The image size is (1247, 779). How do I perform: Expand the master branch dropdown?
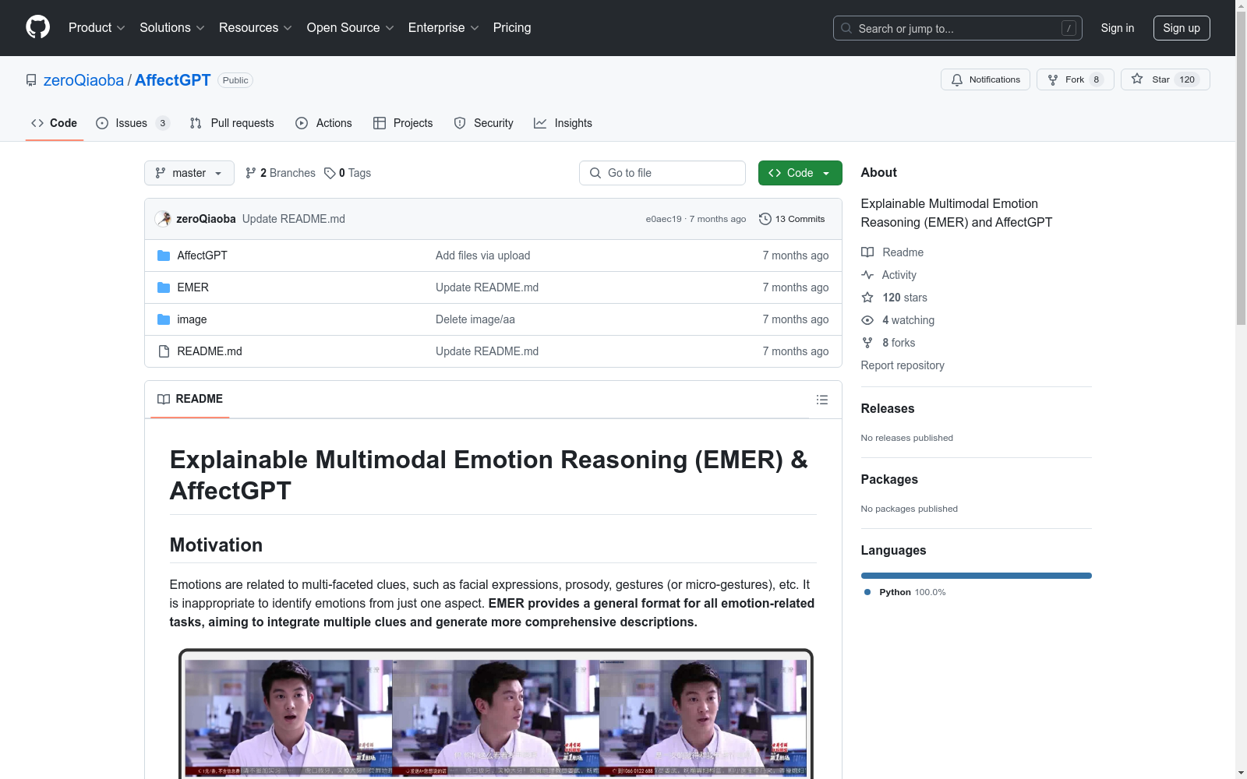pos(189,173)
